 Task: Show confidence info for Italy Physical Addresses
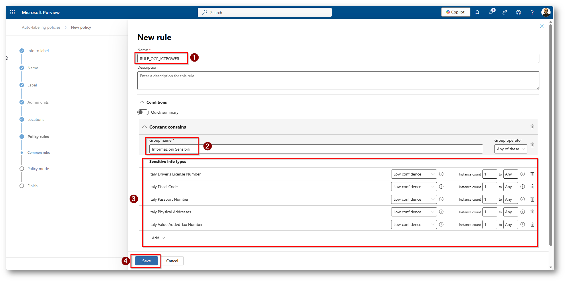(x=441, y=212)
